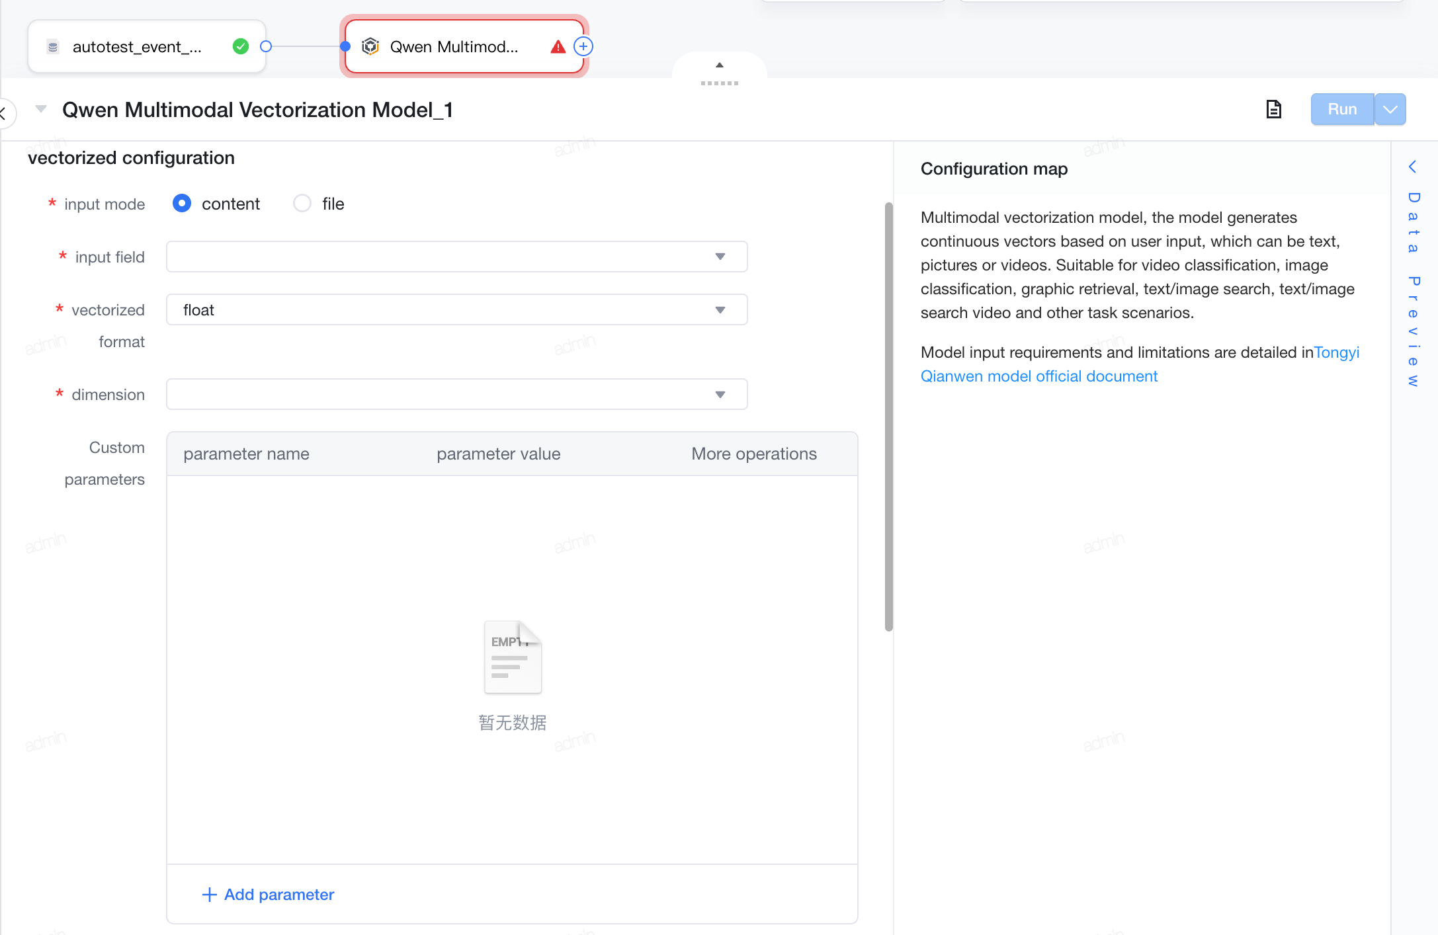Expand the Run button dropdown arrow
This screenshot has height=935, width=1438.
click(1390, 109)
